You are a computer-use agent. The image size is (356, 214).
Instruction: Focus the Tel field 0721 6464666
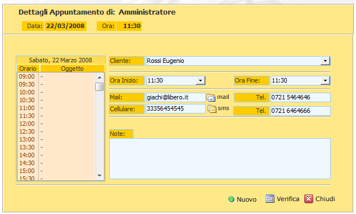(300, 111)
